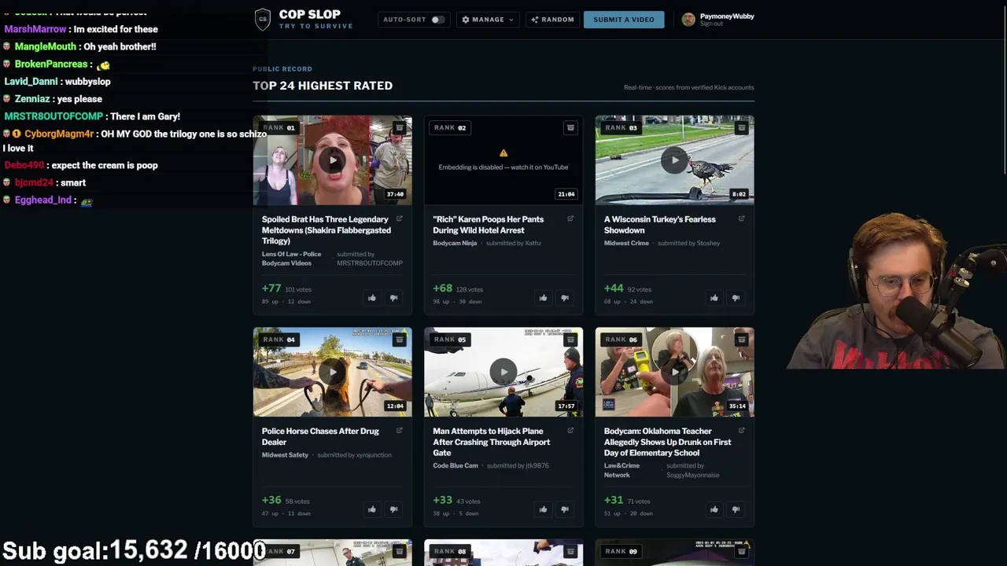The width and height of the screenshot is (1007, 566).
Task: Click the "watch it on YouTube" message
Action: tap(503, 167)
